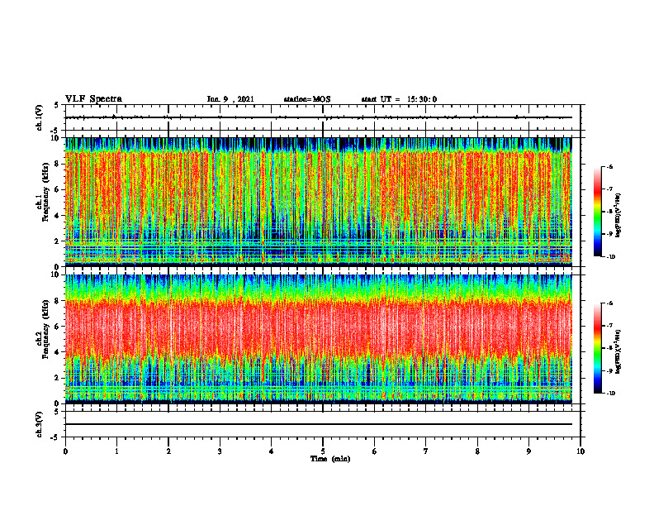Image resolution: width=654 pixels, height=506 pixels.
Task: Click the time axis tick label "7"
Action: (x=426, y=451)
